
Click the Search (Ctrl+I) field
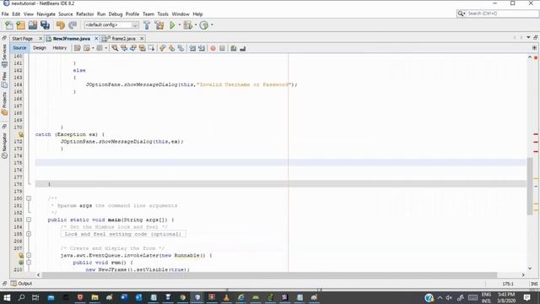498,14
